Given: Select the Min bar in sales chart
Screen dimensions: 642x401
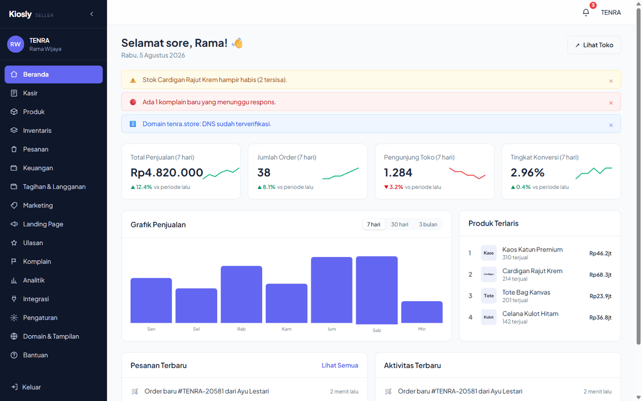Looking at the screenshot, I should 422,312.
